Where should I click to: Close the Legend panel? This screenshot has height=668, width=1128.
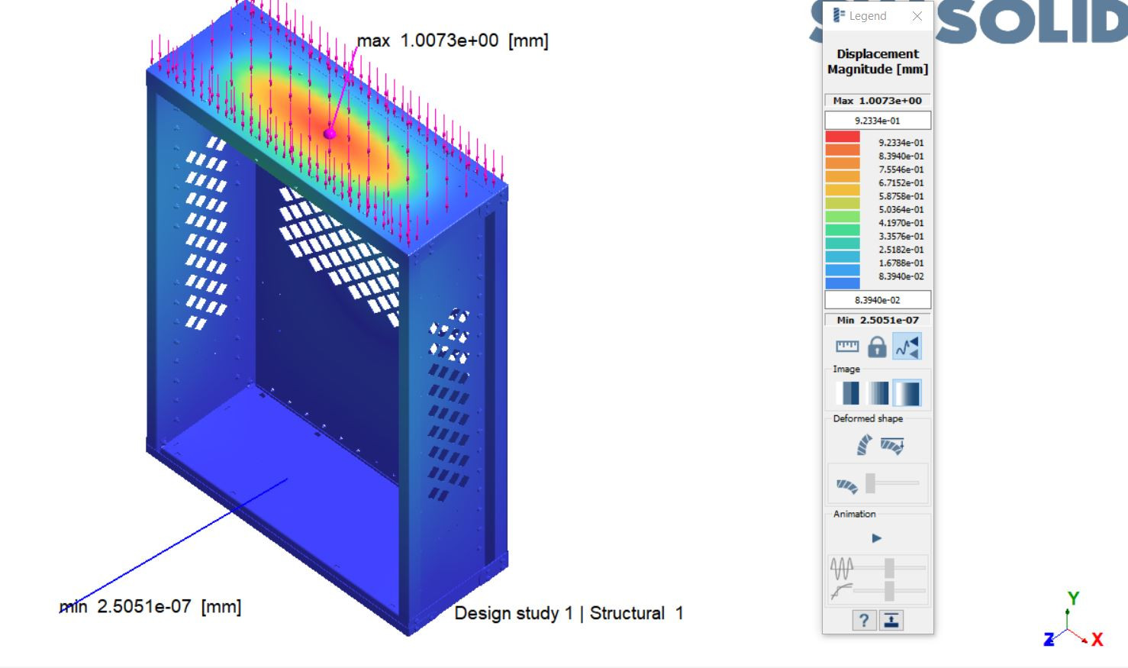coord(917,16)
